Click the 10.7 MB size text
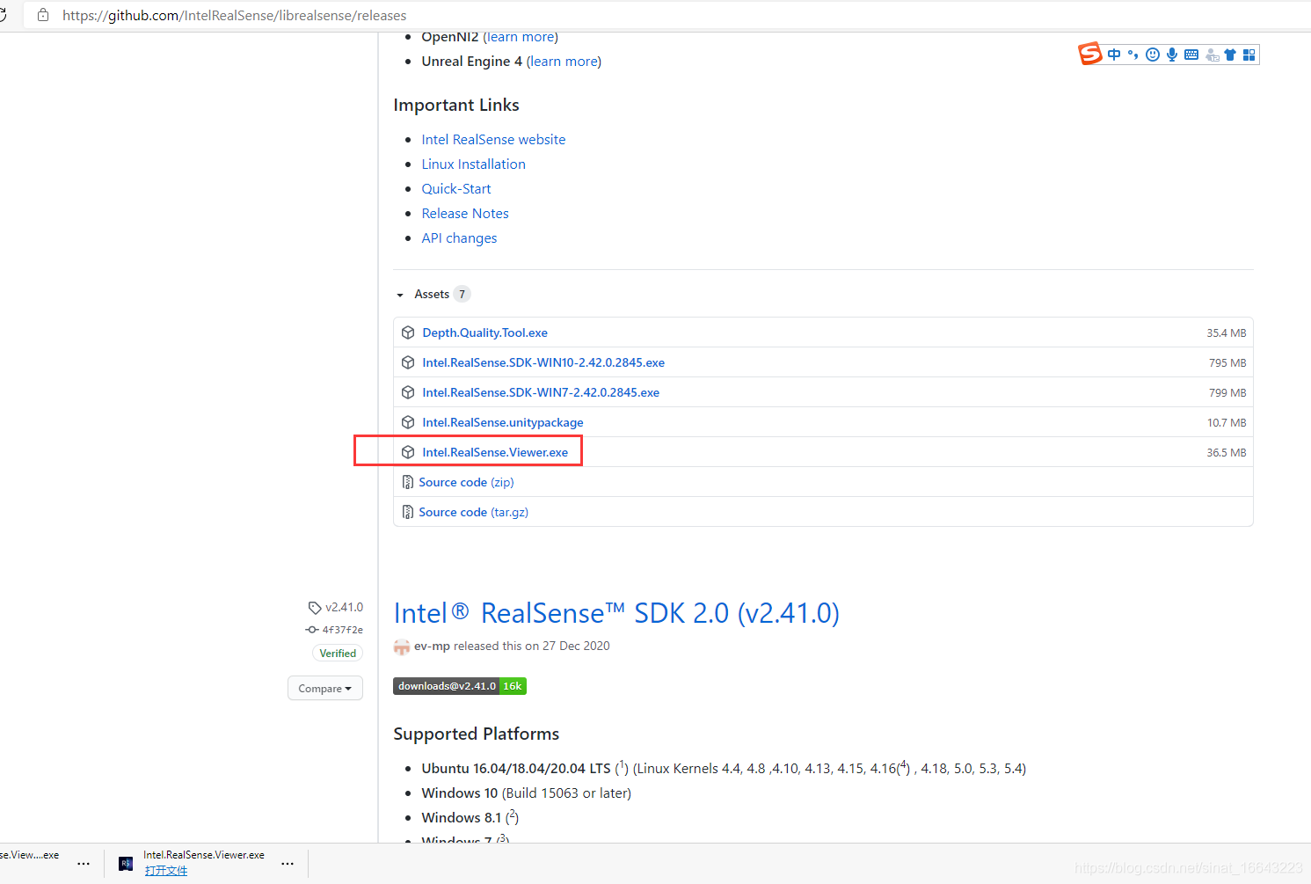The height and width of the screenshot is (884, 1311). 1227,423
